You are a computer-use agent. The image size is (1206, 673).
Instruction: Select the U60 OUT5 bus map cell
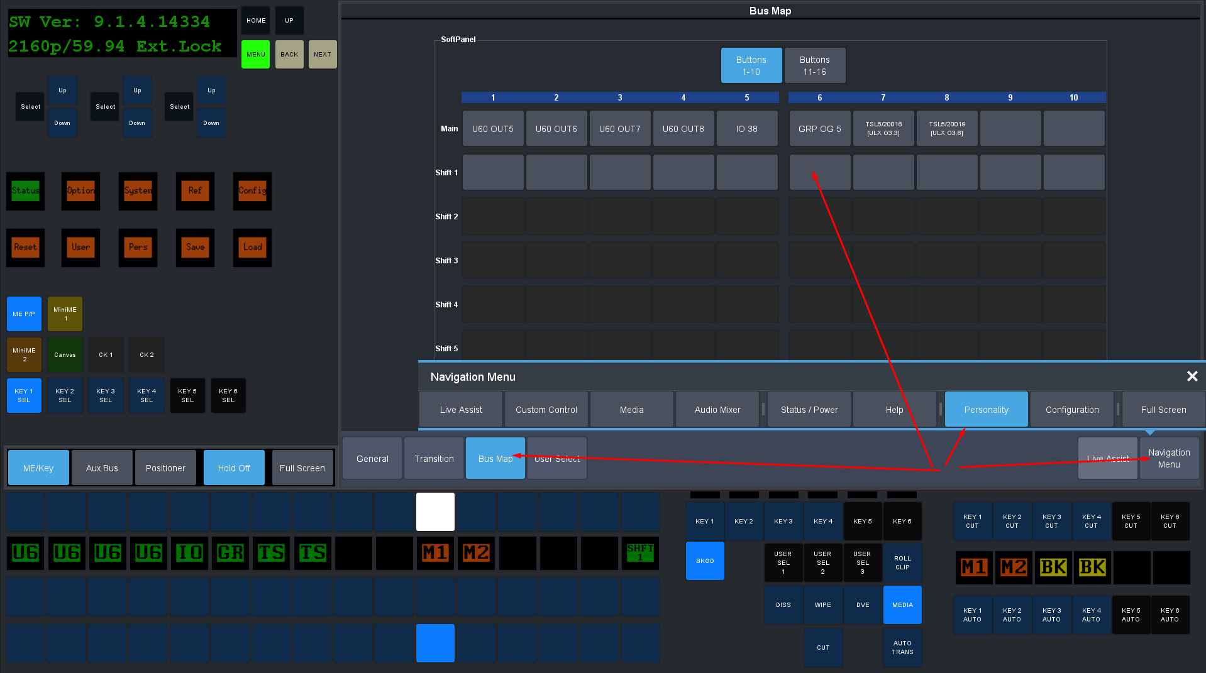click(492, 129)
